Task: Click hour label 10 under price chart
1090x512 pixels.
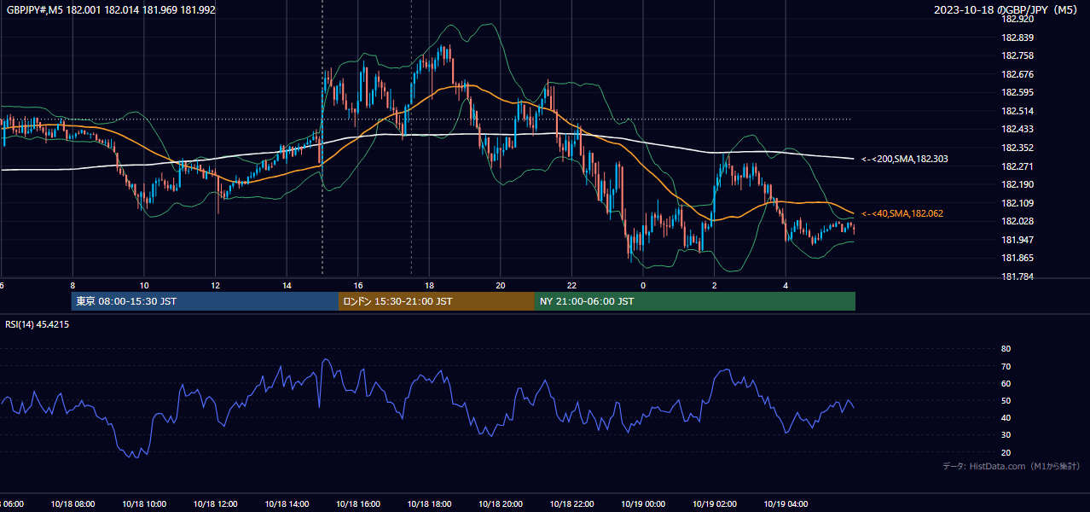Action: click(x=144, y=285)
